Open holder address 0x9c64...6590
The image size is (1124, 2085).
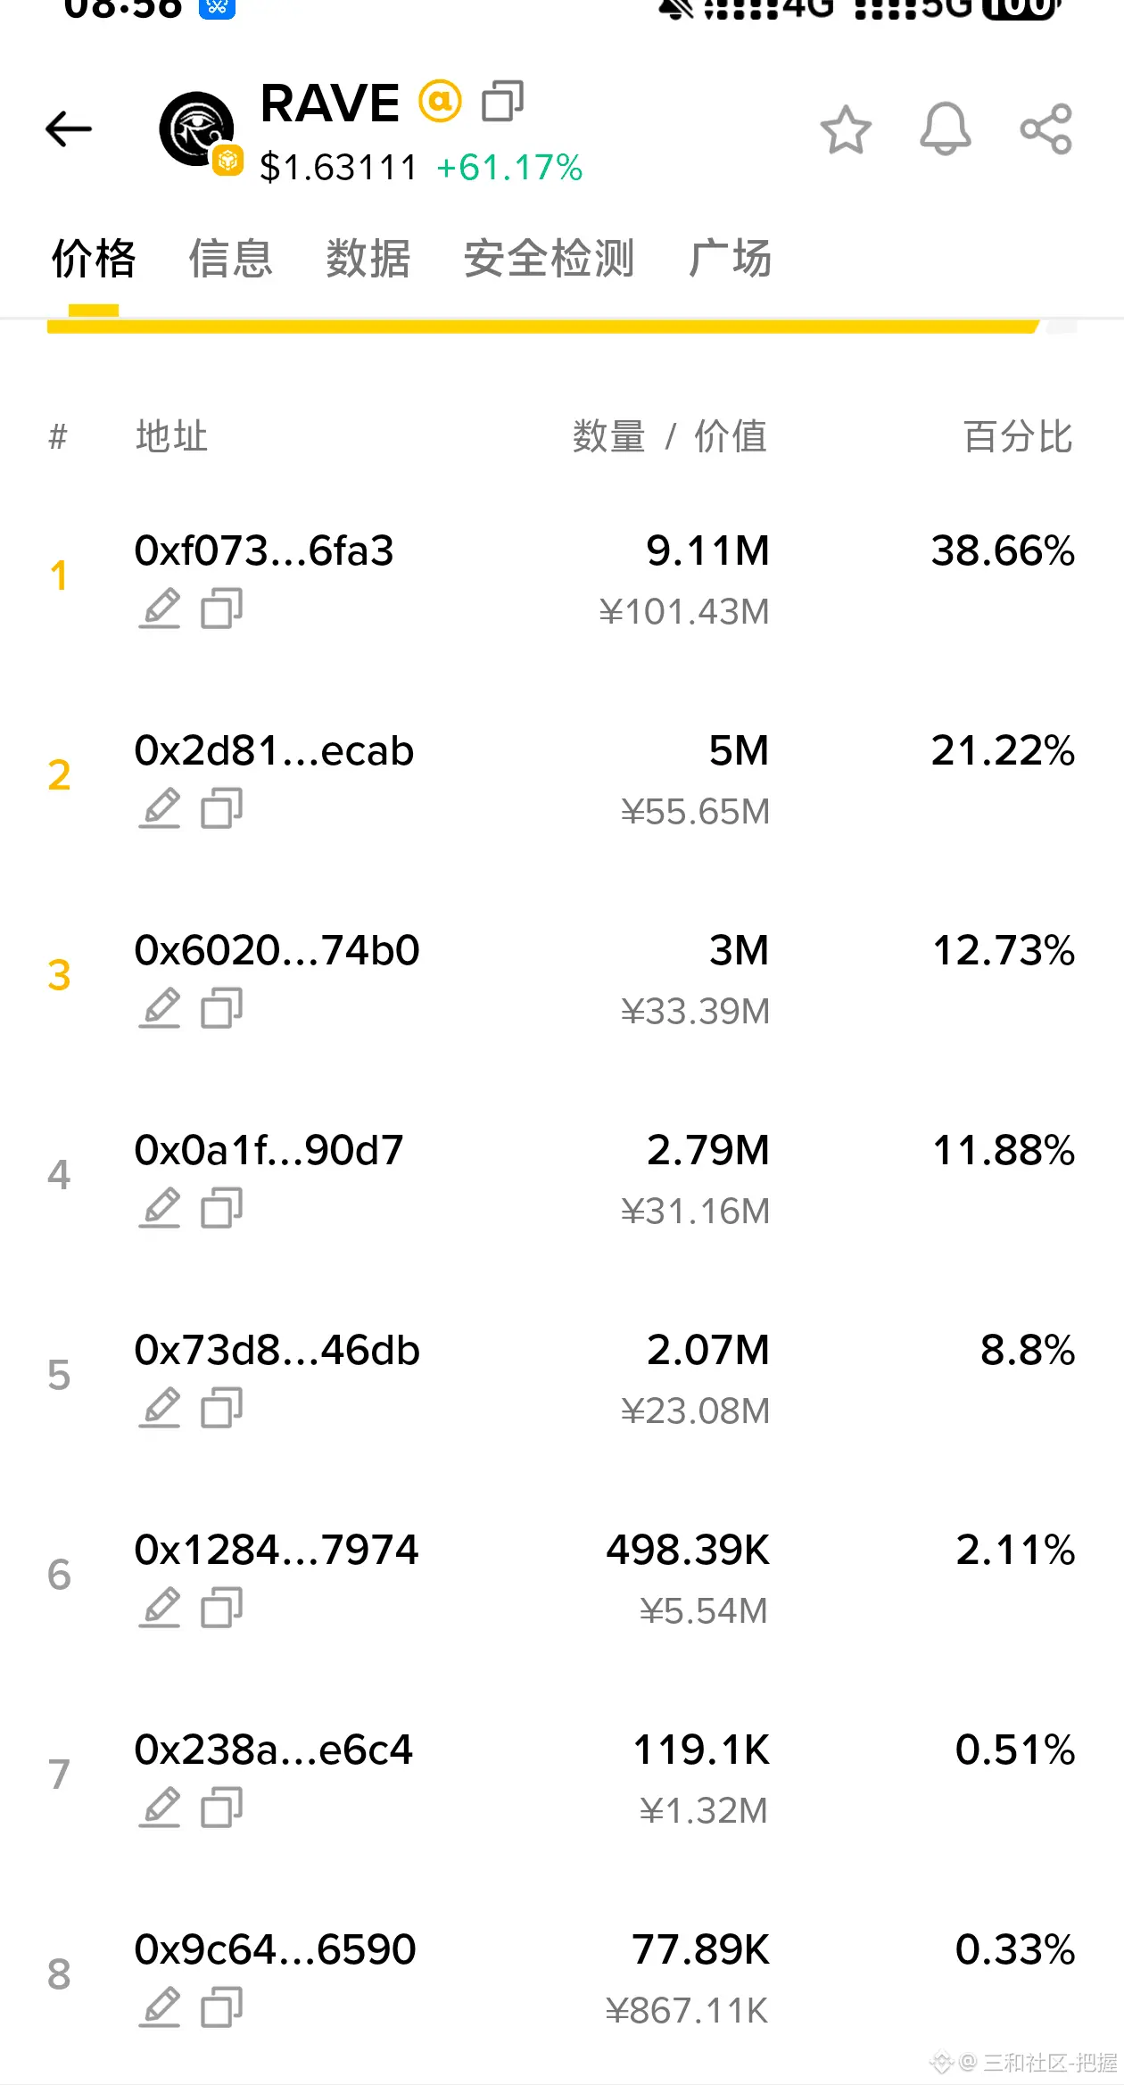coord(275,1950)
